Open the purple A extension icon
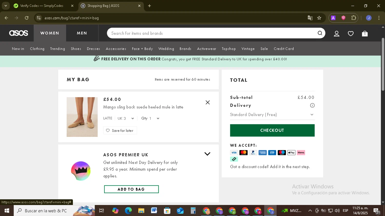The height and width of the screenshot is (216, 385). tap(333, 18)
